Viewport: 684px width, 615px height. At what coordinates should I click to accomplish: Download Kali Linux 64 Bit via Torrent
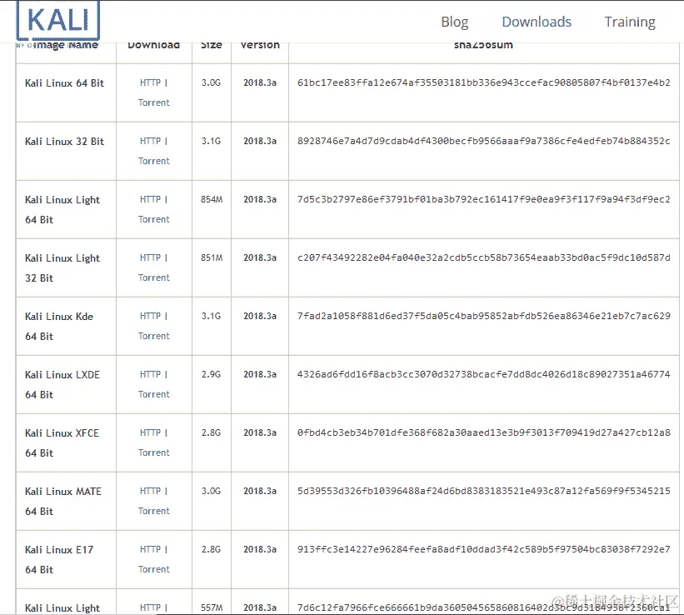tap(153, 102)
